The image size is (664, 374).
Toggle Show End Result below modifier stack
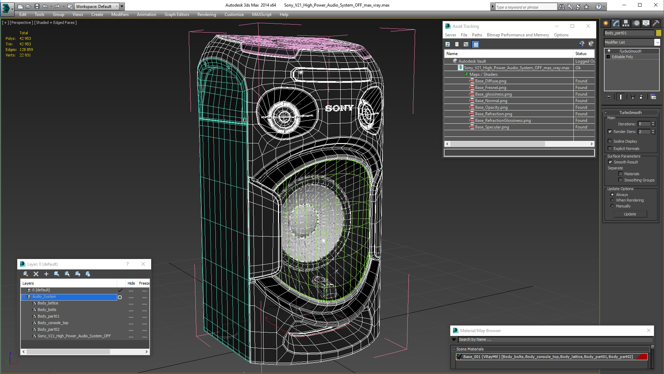(x=621, y=97)
